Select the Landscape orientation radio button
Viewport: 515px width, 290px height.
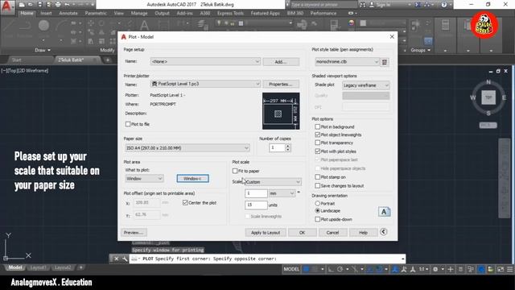click(x=317, y=210)
